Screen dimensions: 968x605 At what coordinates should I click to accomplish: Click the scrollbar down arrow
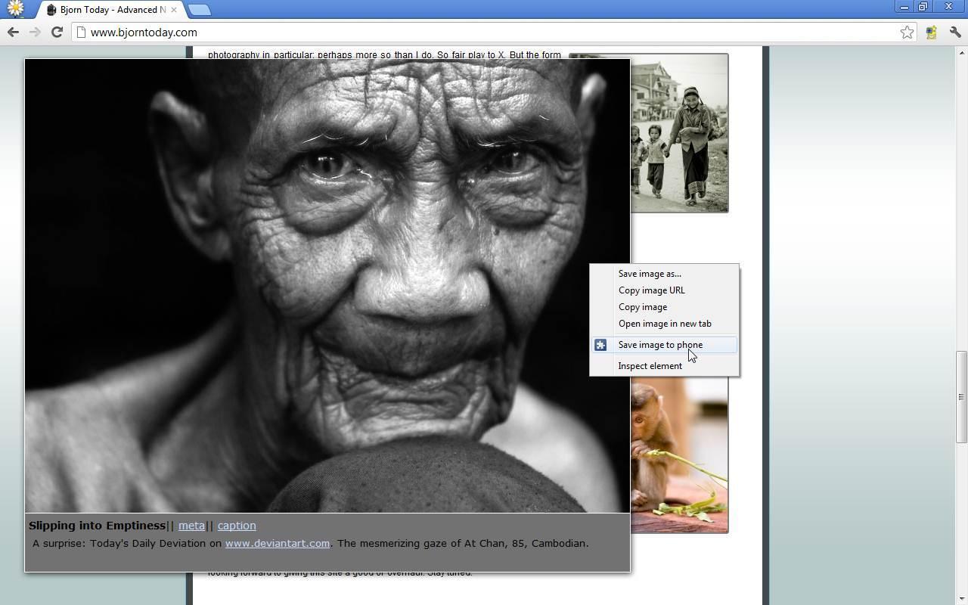(962, 599)
